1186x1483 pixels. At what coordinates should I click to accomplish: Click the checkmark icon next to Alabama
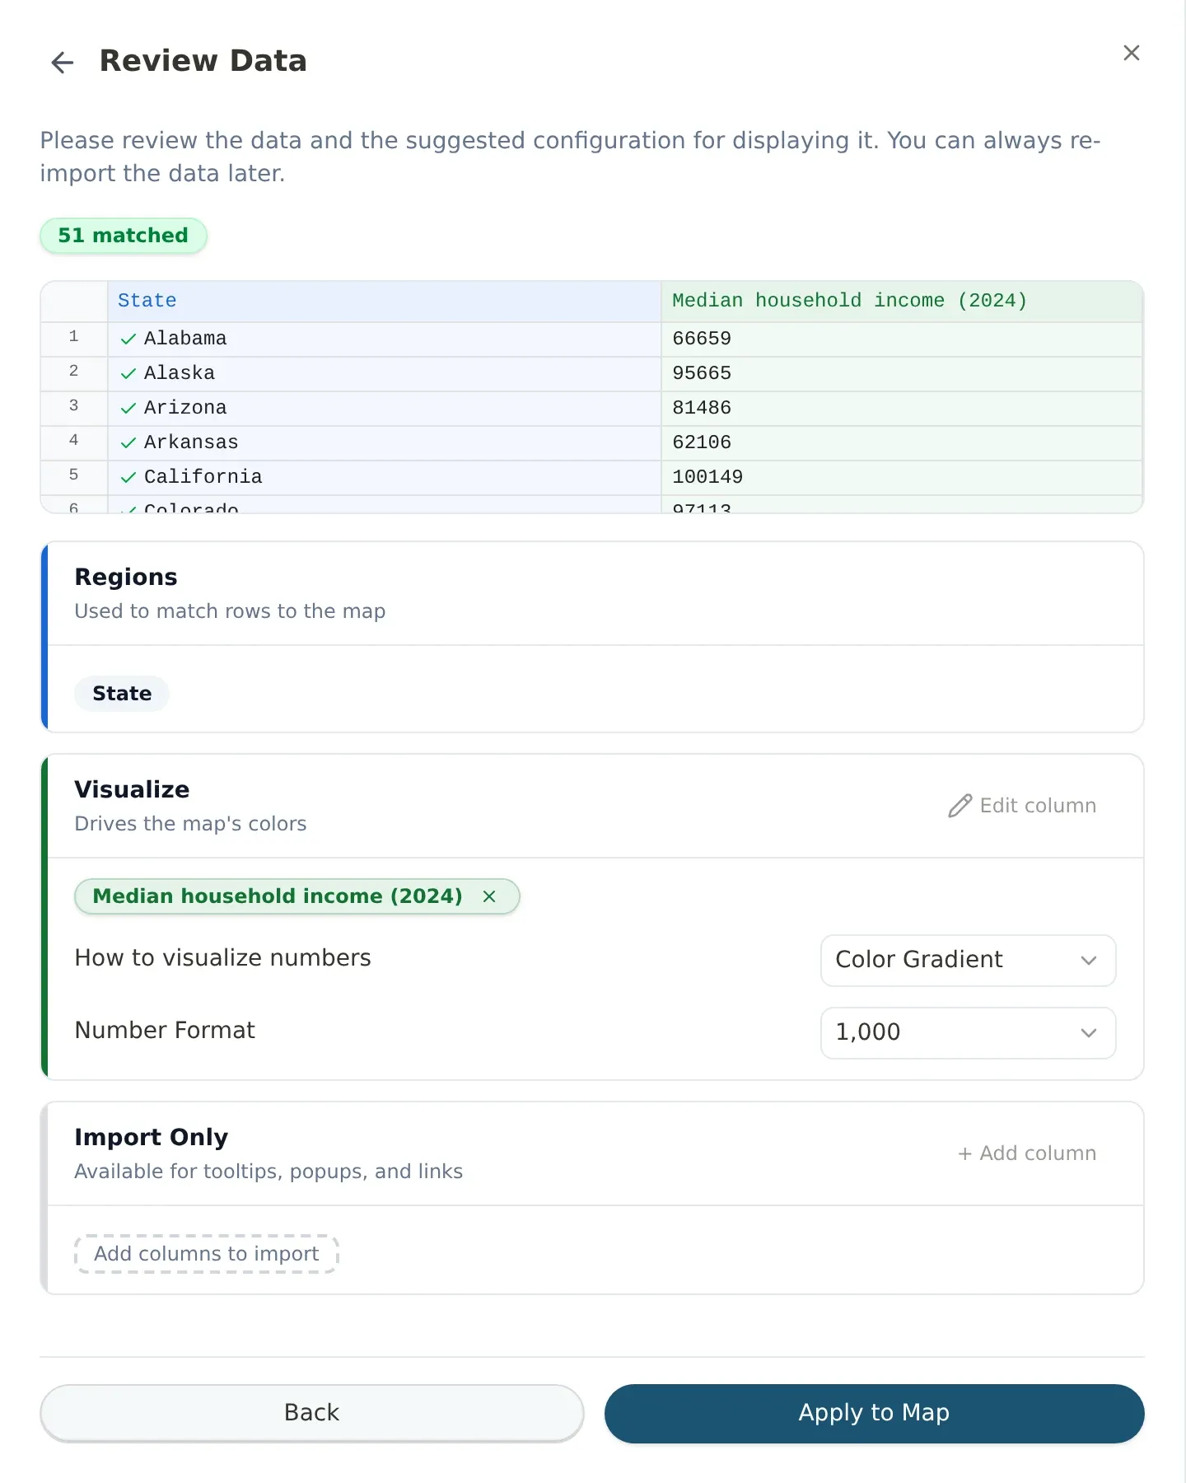[x=128, y=339]
